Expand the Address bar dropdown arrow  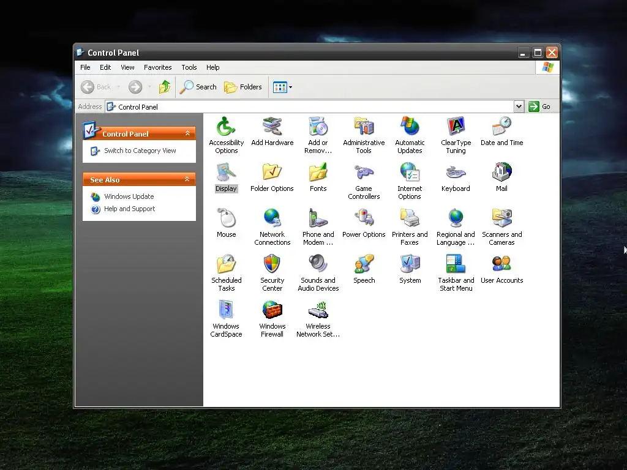(x=519, y=106)
